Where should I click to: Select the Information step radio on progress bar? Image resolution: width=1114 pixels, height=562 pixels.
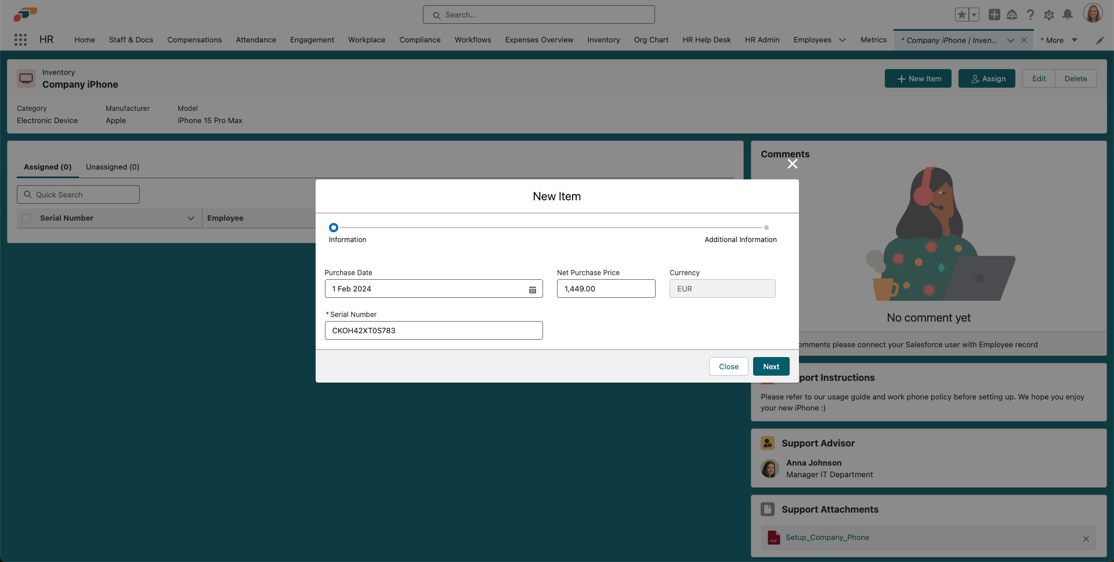pyautogui.click(x=333, y=228)
